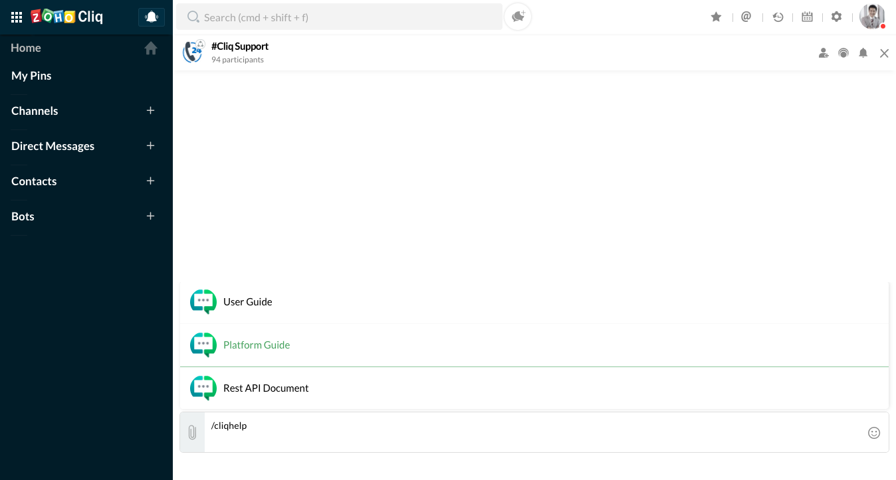Viewport: 896px width, 480px height.
Task: Open the emoji picker smiley
Action: click(874, 433)
